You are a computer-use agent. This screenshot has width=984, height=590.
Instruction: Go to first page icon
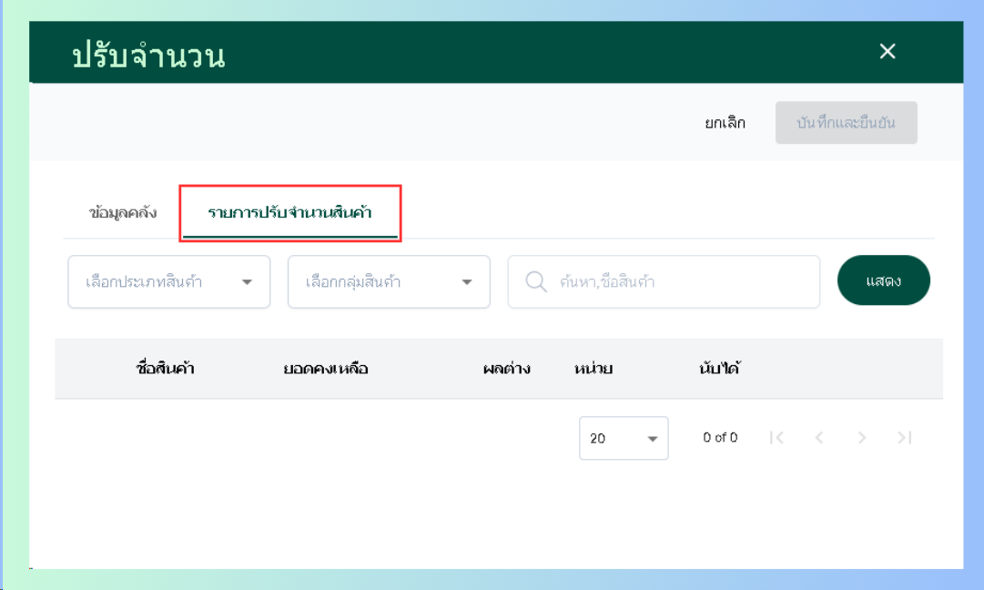click(x=776, y=437)
